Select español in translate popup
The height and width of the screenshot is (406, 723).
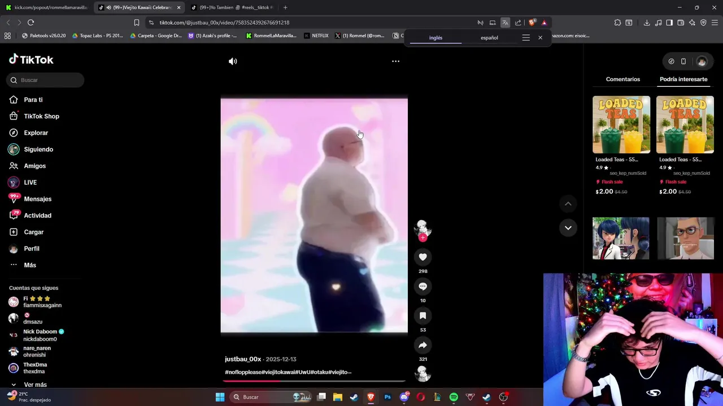click(489, 38)
